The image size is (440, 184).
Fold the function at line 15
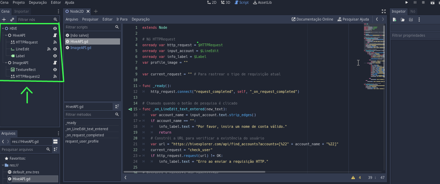coord(139,109)
